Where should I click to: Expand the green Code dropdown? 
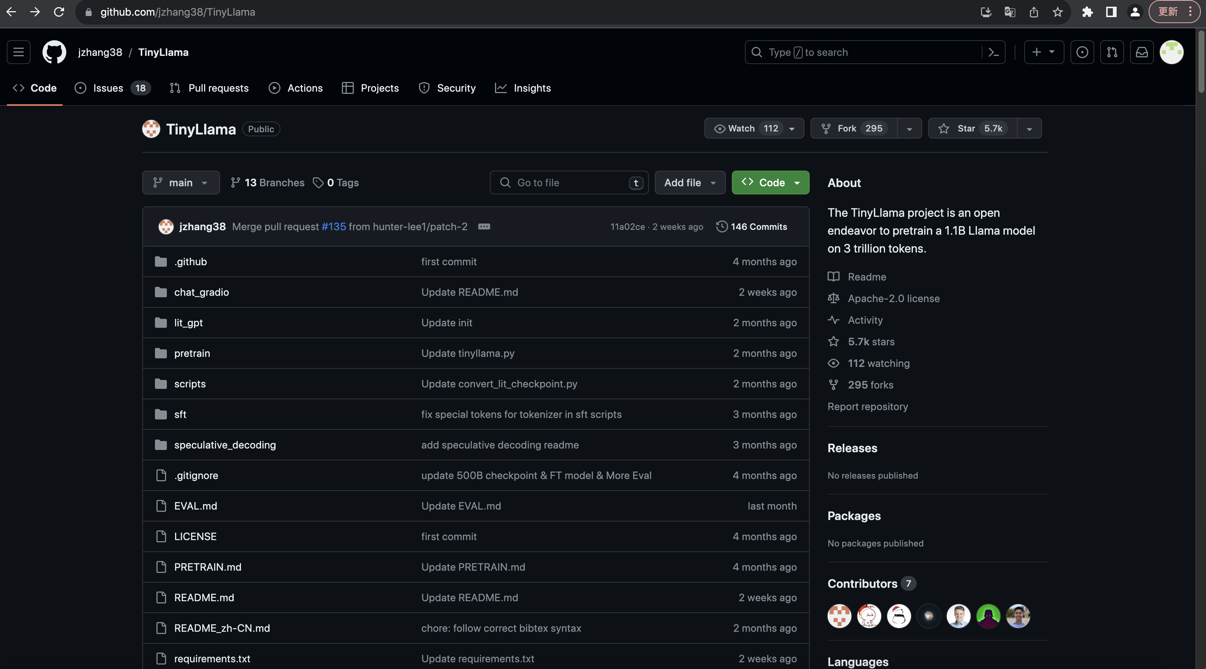click(x=770, y=183)
